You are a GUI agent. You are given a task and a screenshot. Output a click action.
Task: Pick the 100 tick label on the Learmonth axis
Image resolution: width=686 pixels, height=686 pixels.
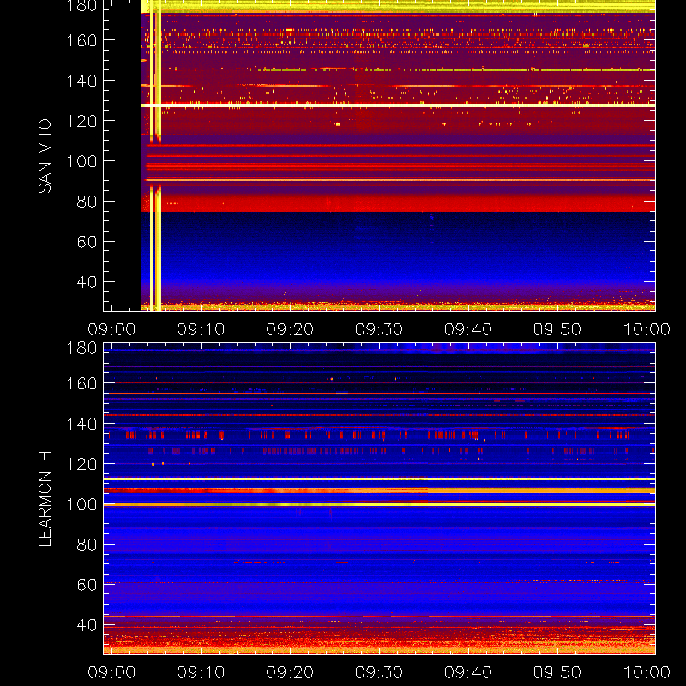[x=81, y=504]
